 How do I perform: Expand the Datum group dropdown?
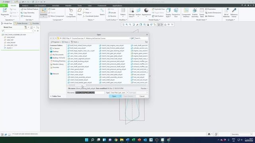91,20
